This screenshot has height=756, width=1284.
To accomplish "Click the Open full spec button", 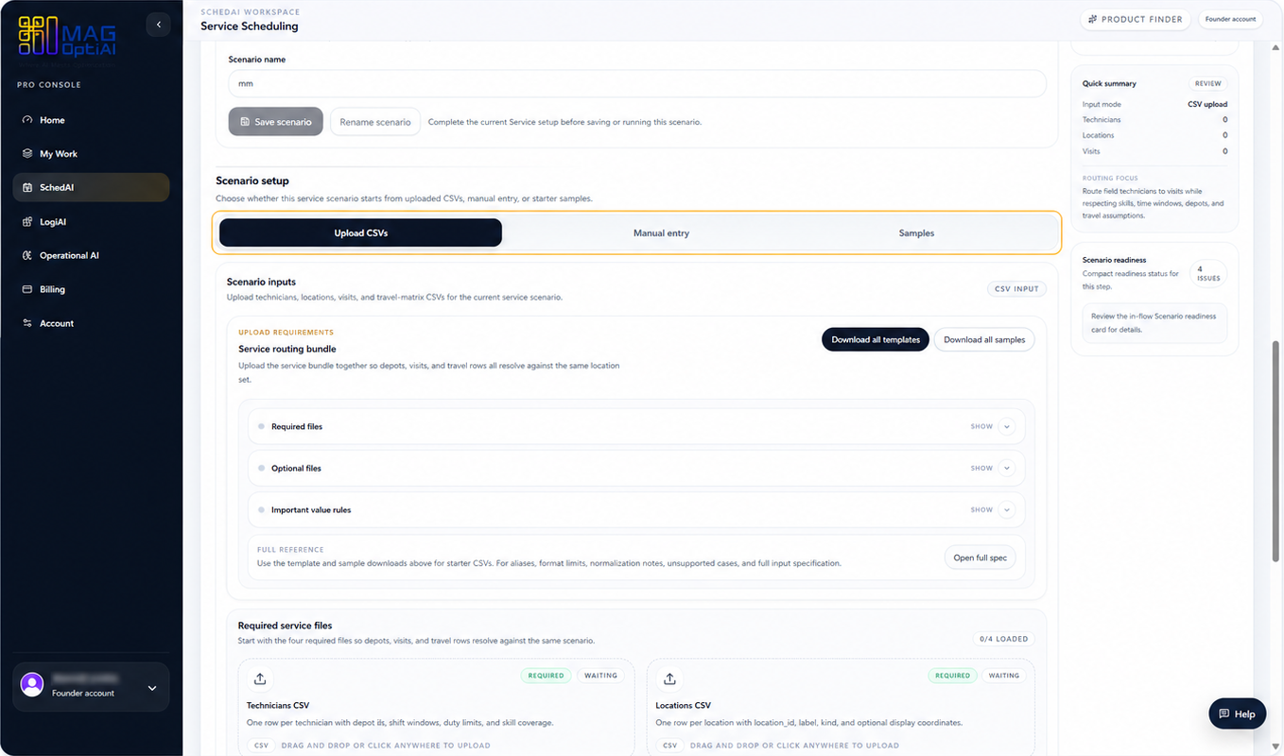I will coord(980,558).
